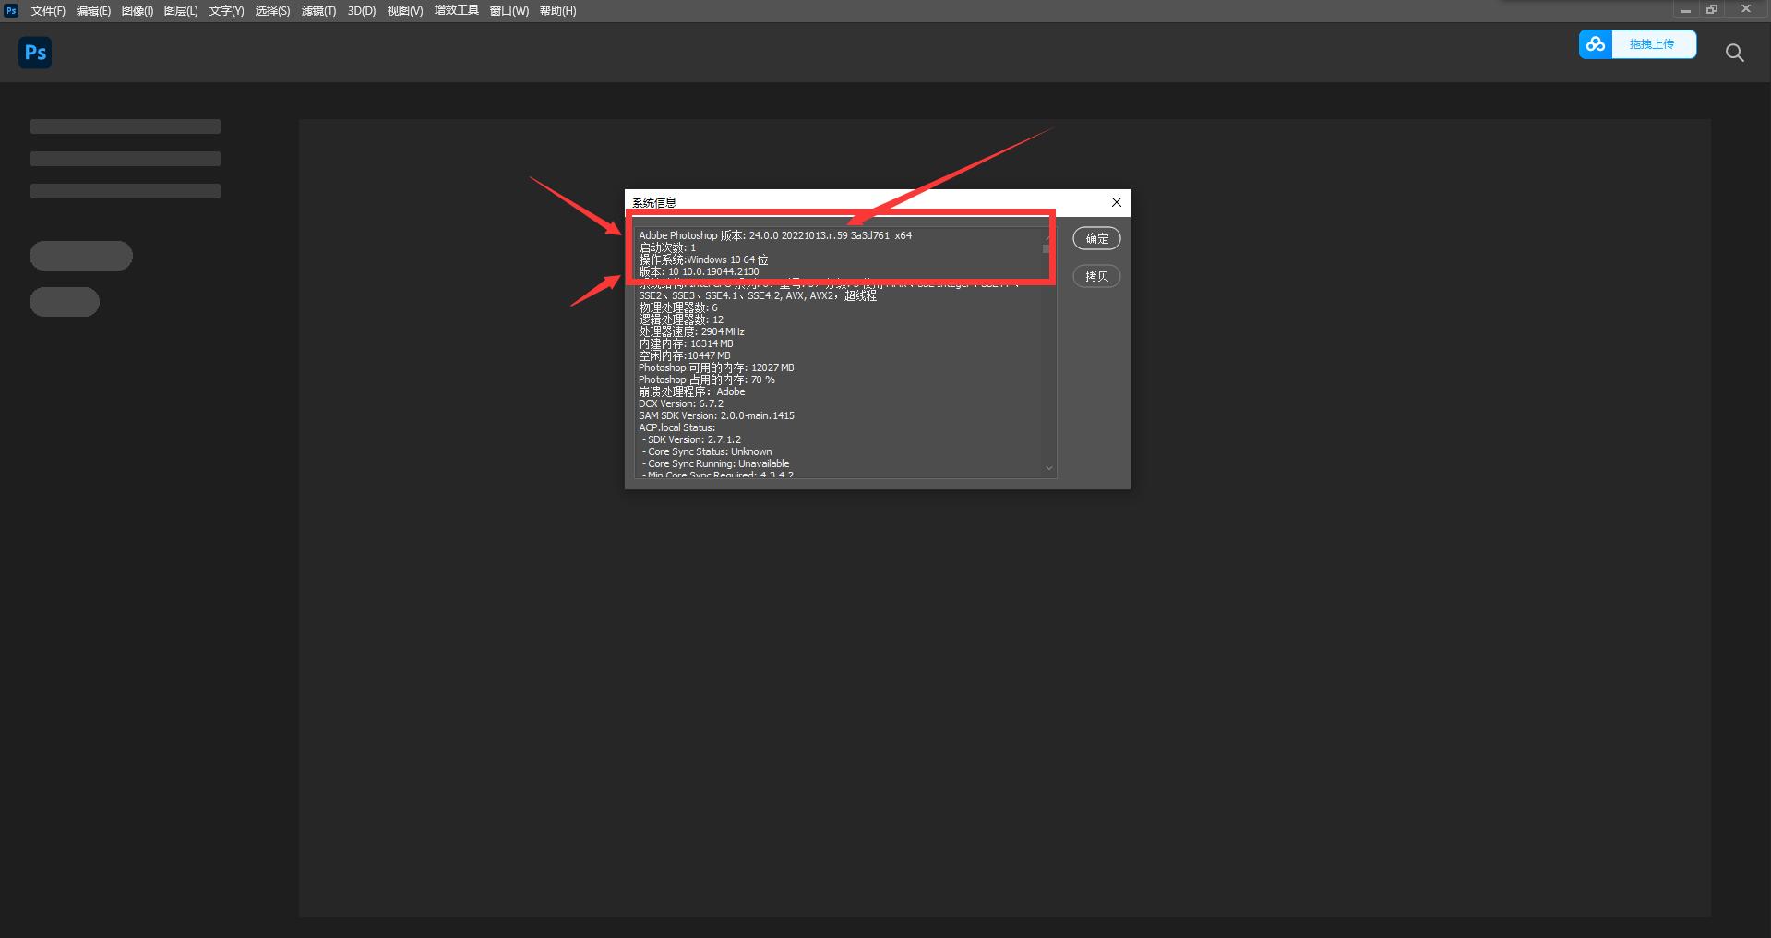This screenshot has width=1771, height=938.
Task: Click the 'Photoshop 占用的内存: 70 %' line
Action: click(x=707, y=379)
